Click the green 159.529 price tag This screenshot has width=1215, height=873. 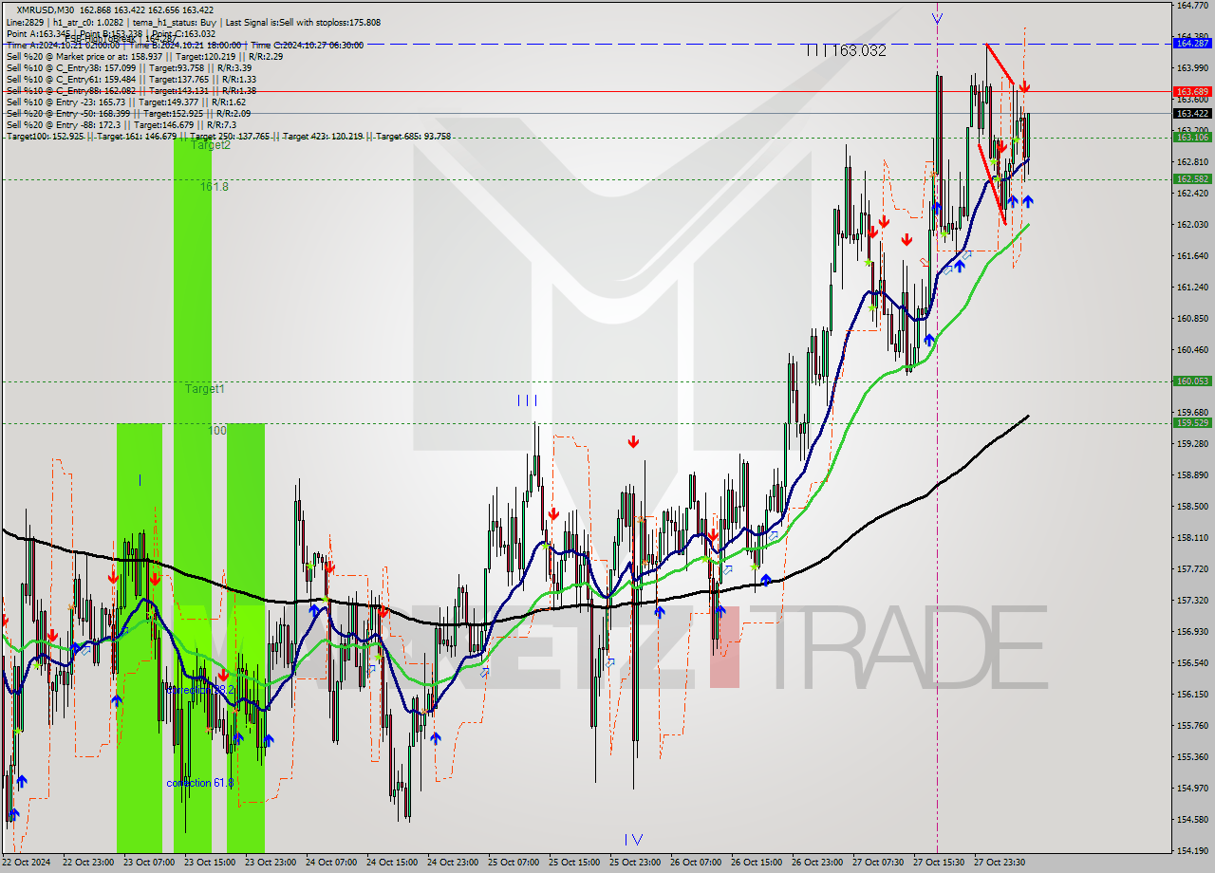(x=1192, y=422)
